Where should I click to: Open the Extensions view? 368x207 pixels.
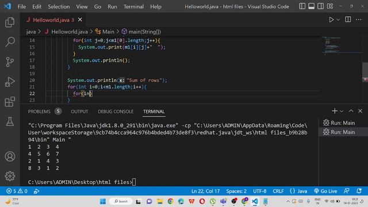point(10,102)
